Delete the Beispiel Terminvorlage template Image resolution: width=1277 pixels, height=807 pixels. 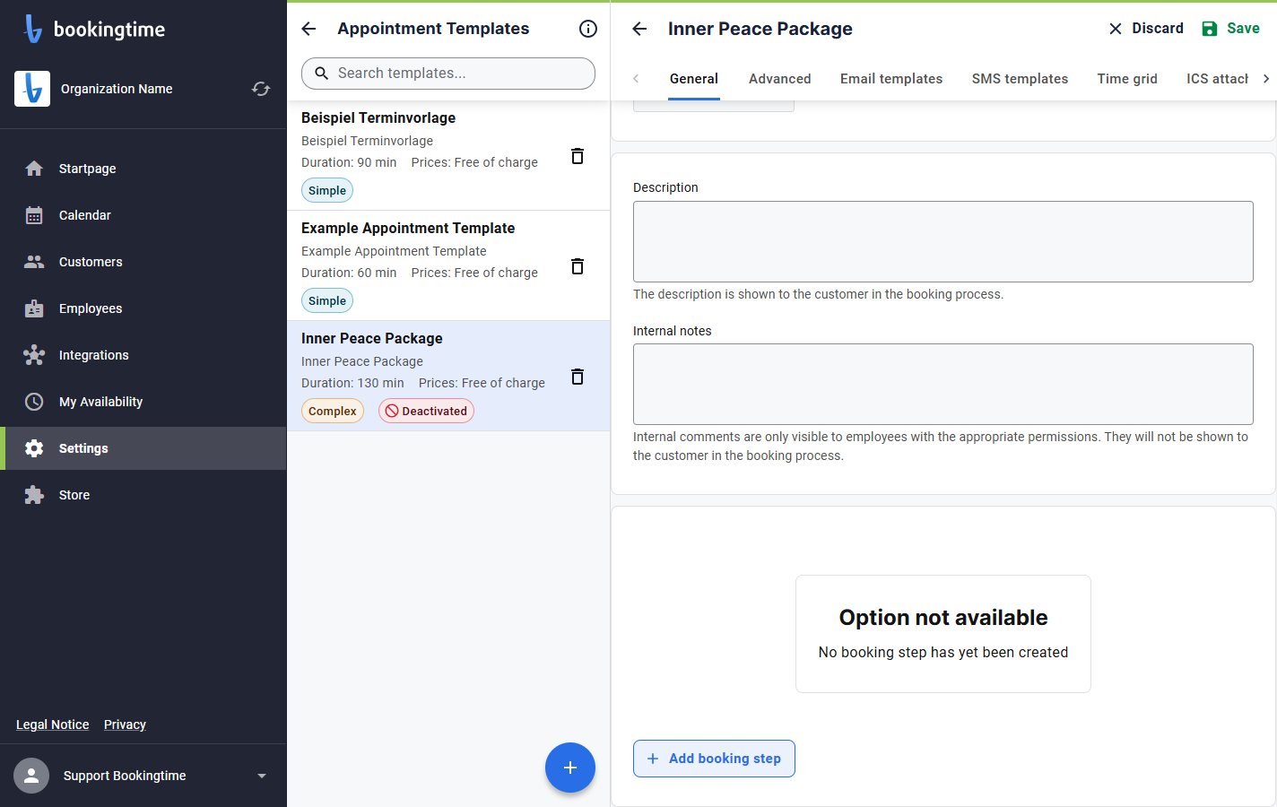click(578, 156)
